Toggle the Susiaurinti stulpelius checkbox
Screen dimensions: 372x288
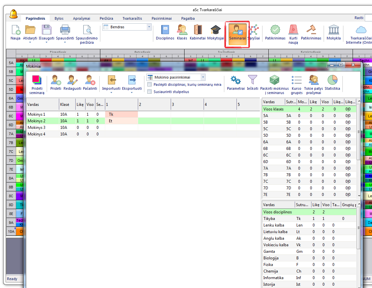[x=150, y=92]
